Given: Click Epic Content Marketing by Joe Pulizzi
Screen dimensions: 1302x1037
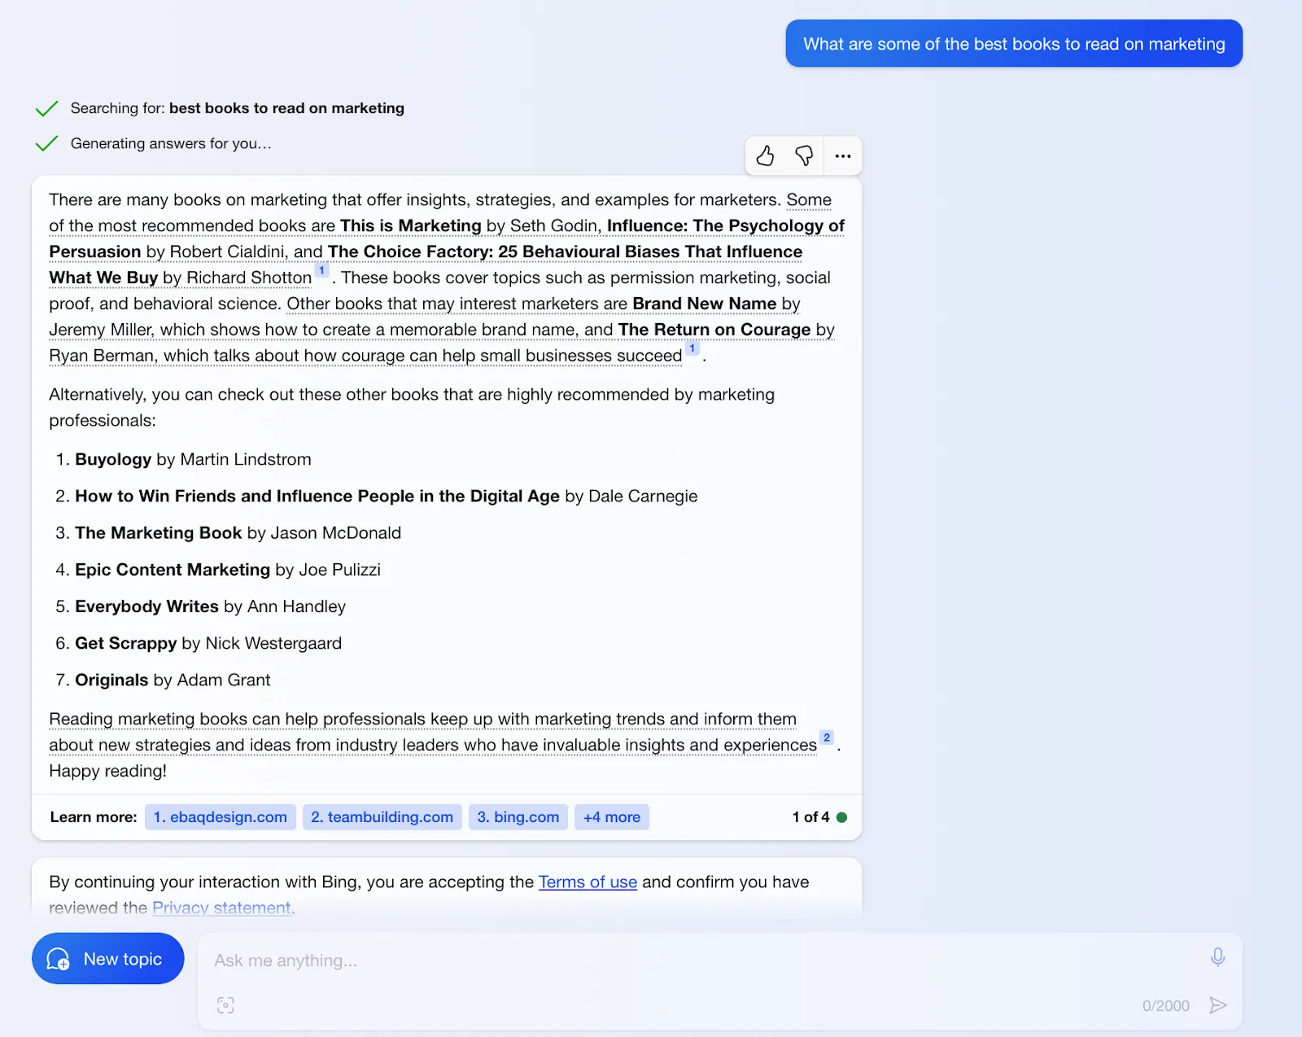Looking at the screenshot, I should pyautogui.click(x=228, y=570).
